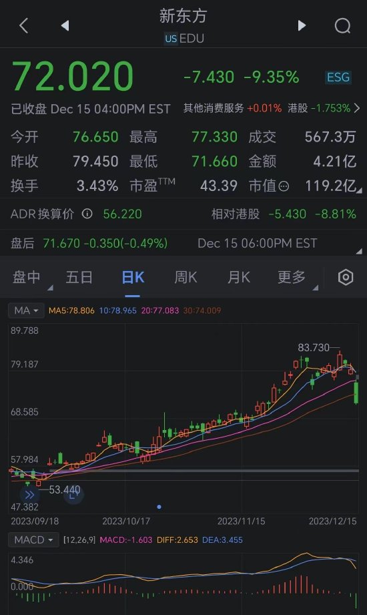Tap the 市值 smiley info icon
Viewport: 367px width, 615px height.
[x=284, y=186]
